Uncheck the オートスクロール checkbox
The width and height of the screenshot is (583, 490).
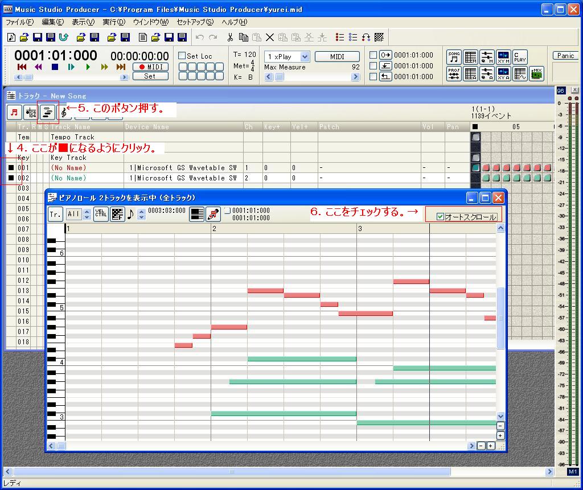click(x=440, y=217)
